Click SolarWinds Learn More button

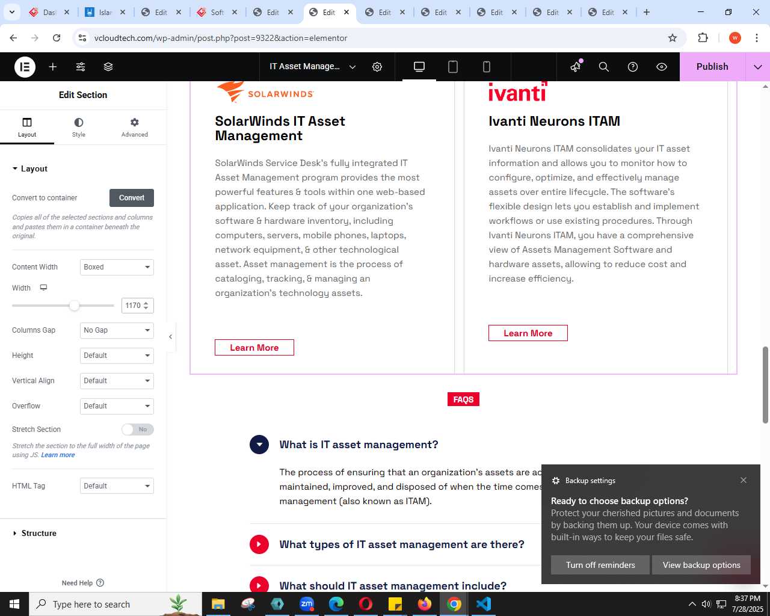click(254, 348)
